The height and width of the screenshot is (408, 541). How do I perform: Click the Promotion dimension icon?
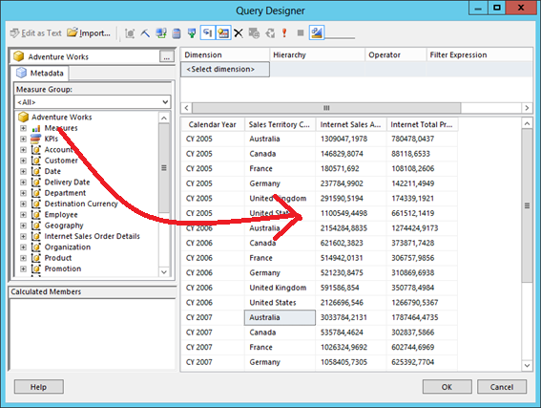(x=36, y=268)
